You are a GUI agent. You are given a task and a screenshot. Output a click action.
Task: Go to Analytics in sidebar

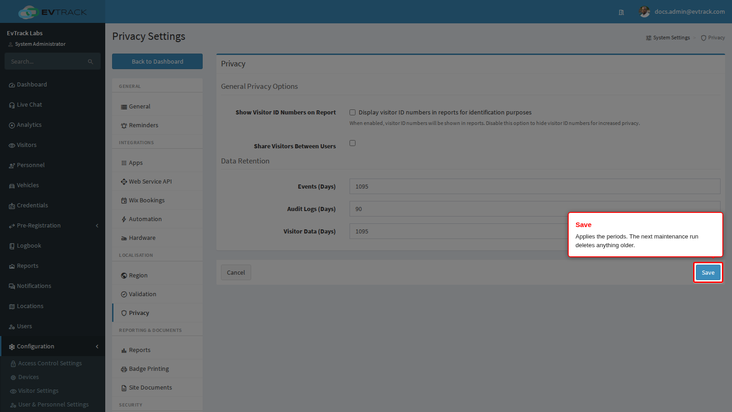point(53,125)
